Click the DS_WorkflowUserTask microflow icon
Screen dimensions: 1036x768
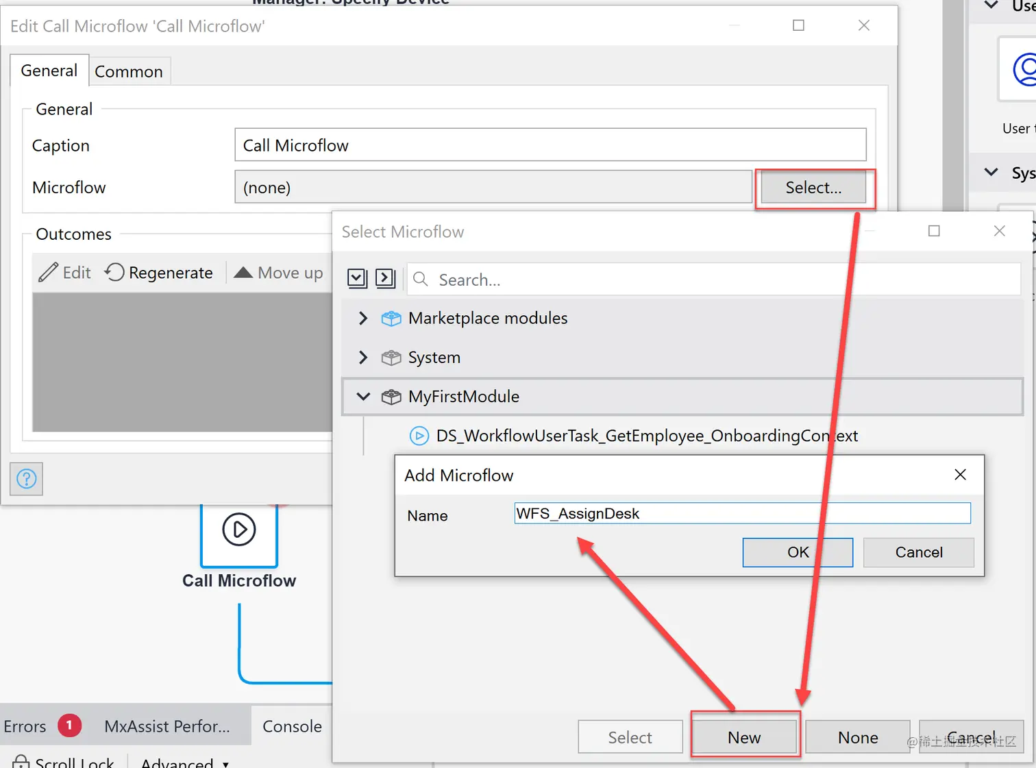point(419,436)
